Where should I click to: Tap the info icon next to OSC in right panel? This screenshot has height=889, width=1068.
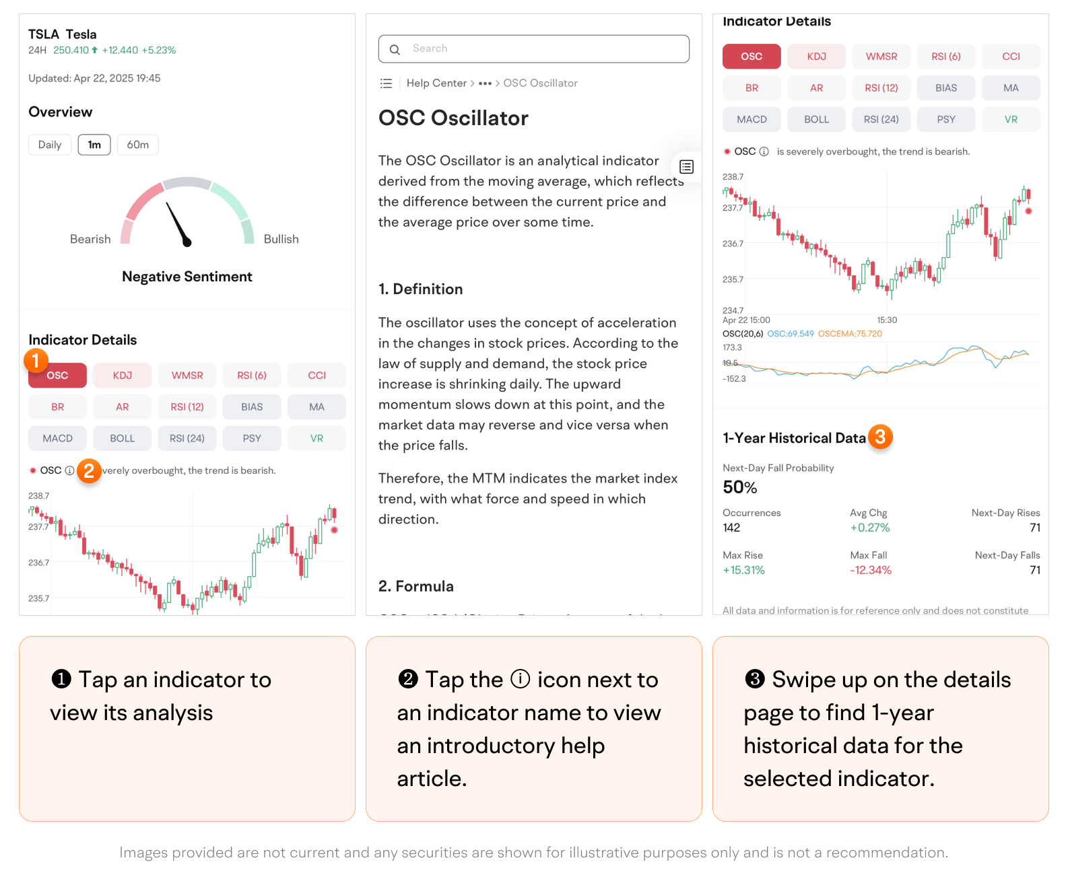coord(764,151)
